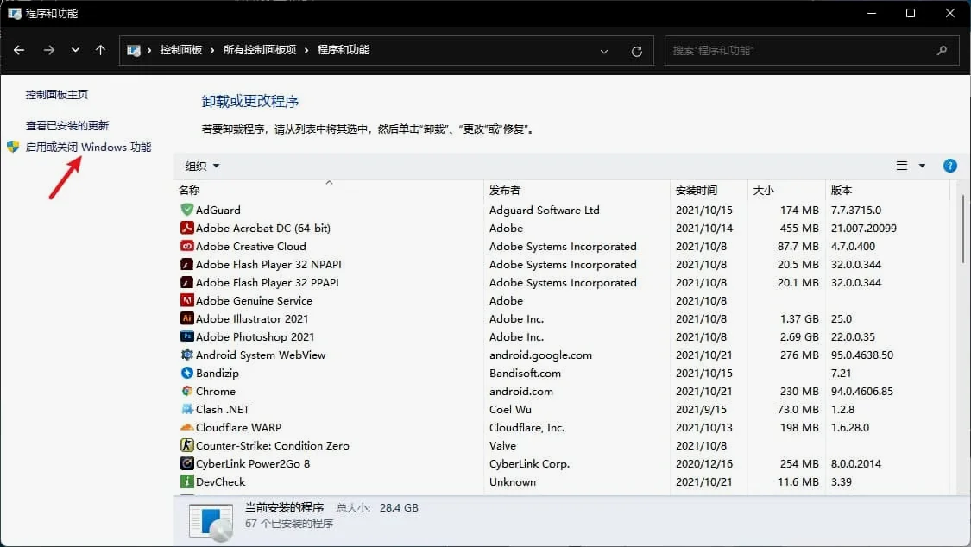Click the Adobe Photoshop 2021 icon

point(186,336)
